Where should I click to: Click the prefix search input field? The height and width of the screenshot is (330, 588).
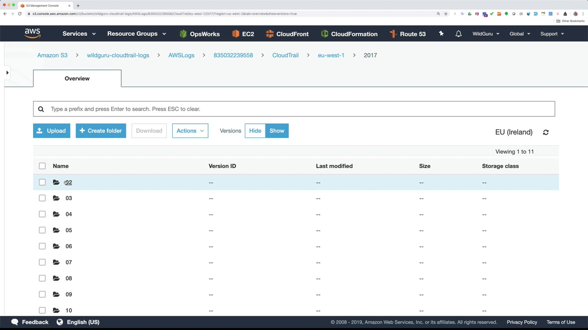[294, 109]
